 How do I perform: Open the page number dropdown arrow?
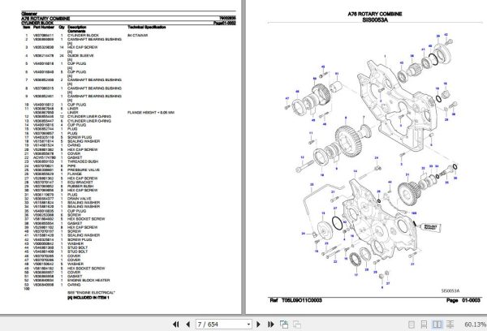248,325
